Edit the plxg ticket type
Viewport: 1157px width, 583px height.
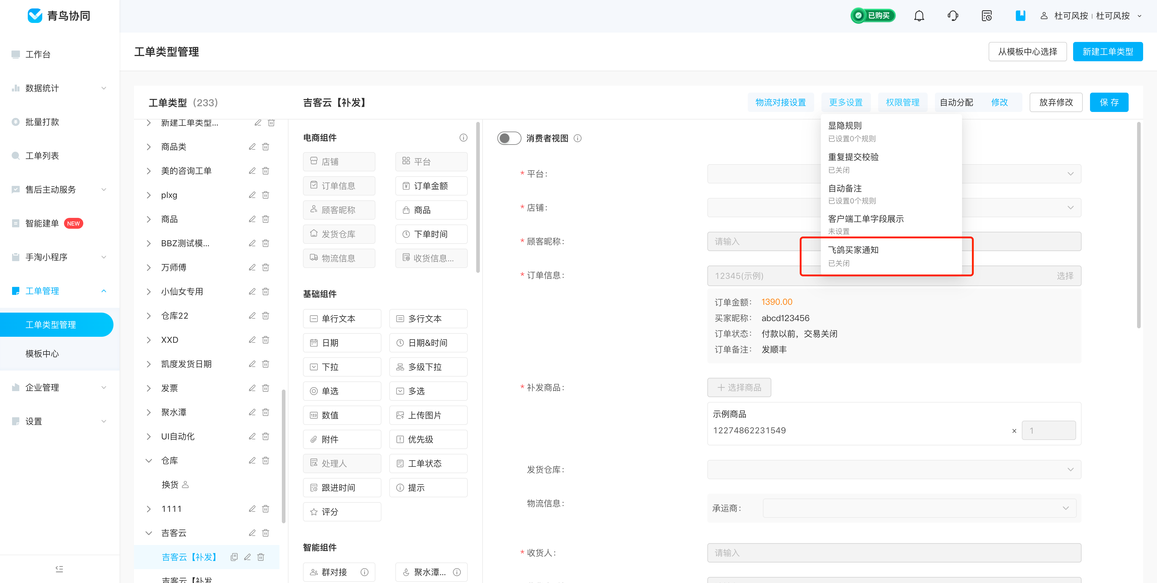point(252,195)
